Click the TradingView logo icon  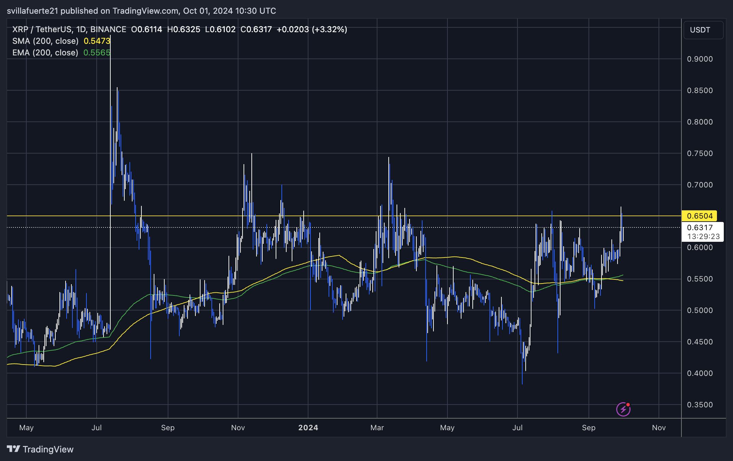(x=14, y=449)
